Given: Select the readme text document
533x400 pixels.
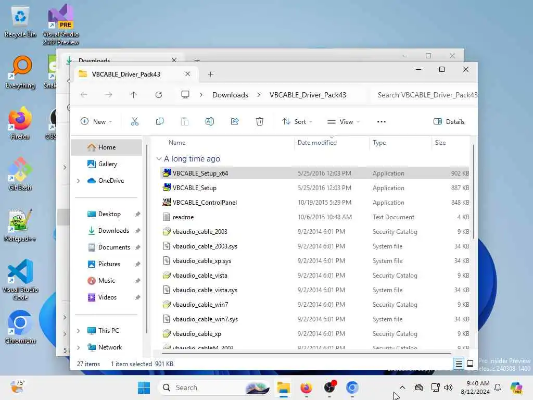Looking at the screenshot, I should [314, 217].
